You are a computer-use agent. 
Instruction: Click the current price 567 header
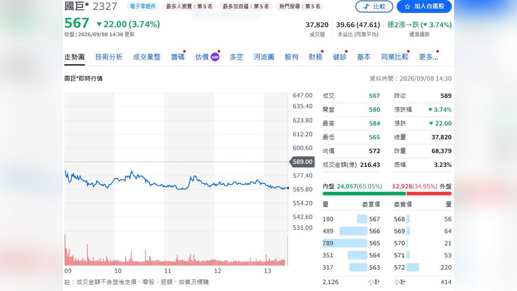click(x=77, y=23)
